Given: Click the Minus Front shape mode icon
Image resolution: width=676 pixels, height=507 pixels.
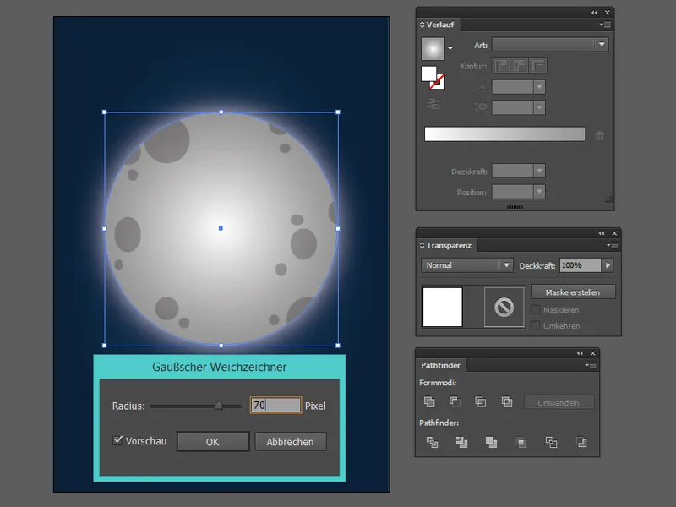Looking at the screenshot, I should click(x=455, y=402).
